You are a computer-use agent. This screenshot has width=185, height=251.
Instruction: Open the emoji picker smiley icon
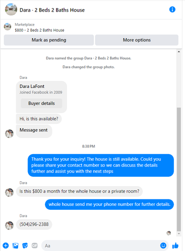click(x=163, y=245)
